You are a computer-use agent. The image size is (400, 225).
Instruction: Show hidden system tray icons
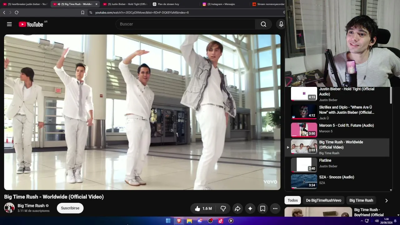[362, 221]
